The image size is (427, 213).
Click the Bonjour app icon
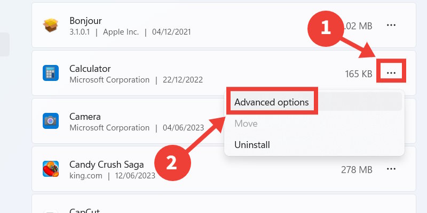click(50, 25)
